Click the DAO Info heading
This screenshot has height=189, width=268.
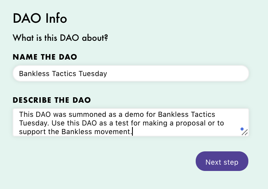pos(40,18)
